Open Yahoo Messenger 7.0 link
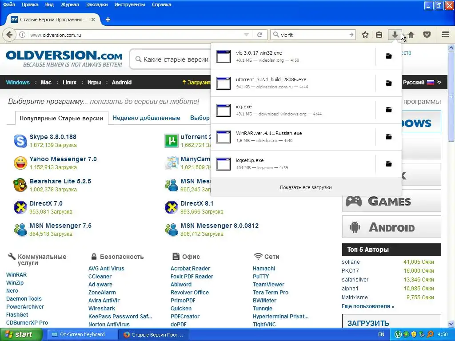455x341 pixels. 63,159
